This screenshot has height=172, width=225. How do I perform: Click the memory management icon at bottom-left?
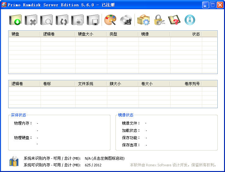14,161
